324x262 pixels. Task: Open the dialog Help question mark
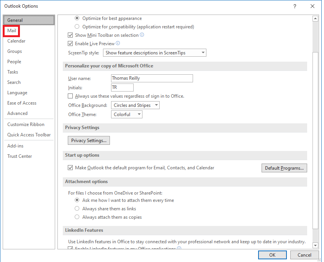click(295, 6)
